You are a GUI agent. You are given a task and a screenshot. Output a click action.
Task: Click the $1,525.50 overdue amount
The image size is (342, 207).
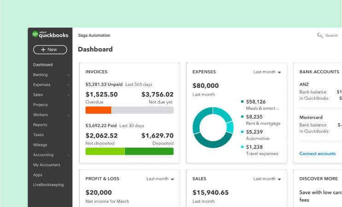tap(102, 94)
